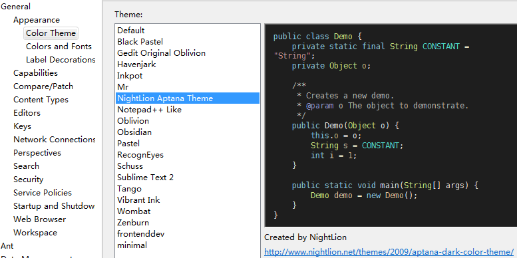This screenshot has width=517, height=258.
Task: Open Security preferences
Action: click(x=29, y=180)
